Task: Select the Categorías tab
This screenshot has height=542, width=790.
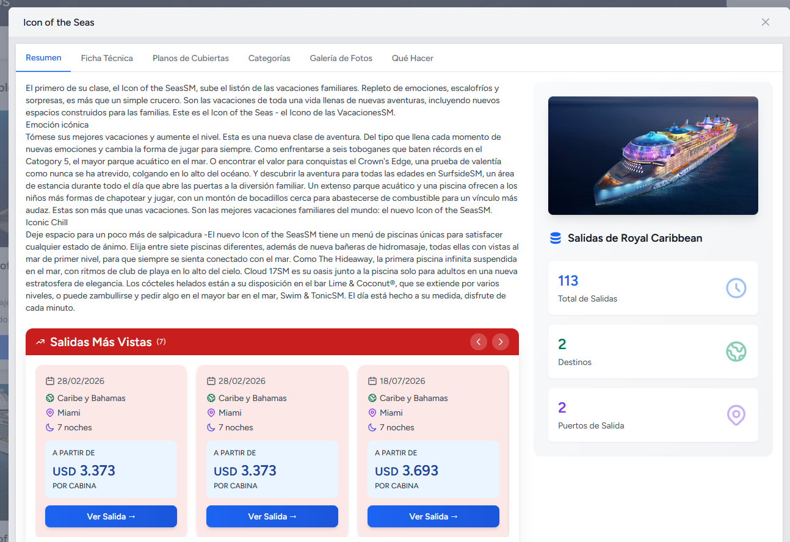Action: (269, 59)
